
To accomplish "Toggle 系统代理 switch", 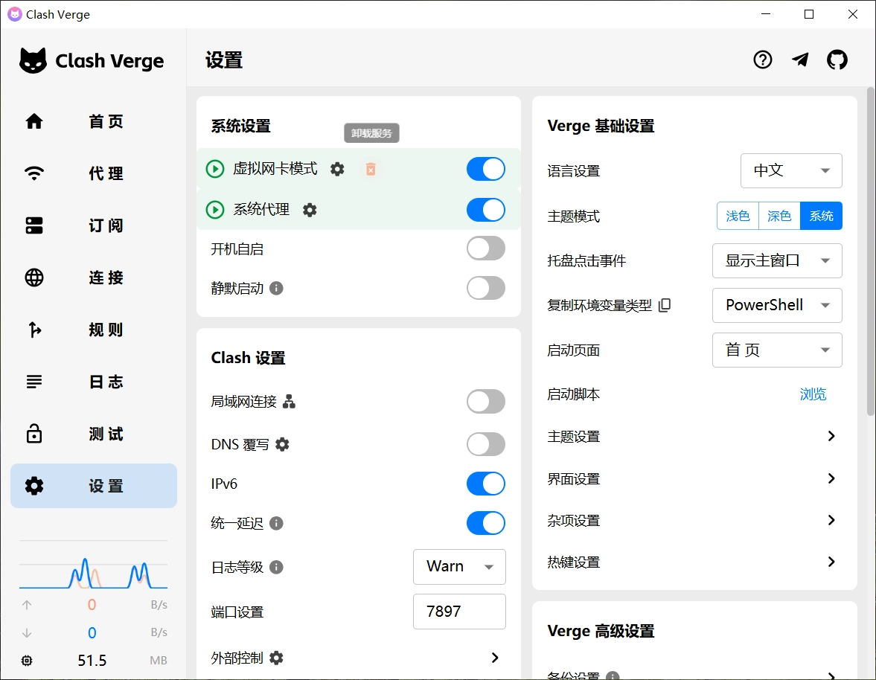I will click(x=485, y=210).
